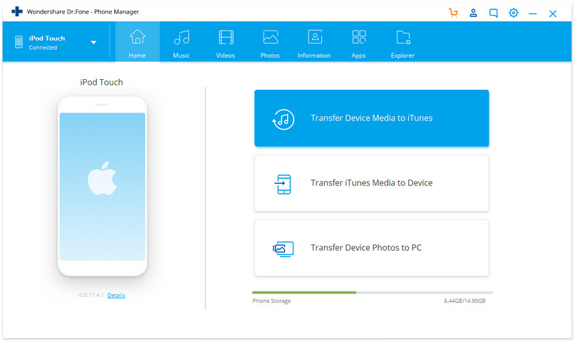Image resolution: width=575 pixels, height=342 pixels.
Task: Switch to the Music tab label
Action: click(x=181, y=56)
